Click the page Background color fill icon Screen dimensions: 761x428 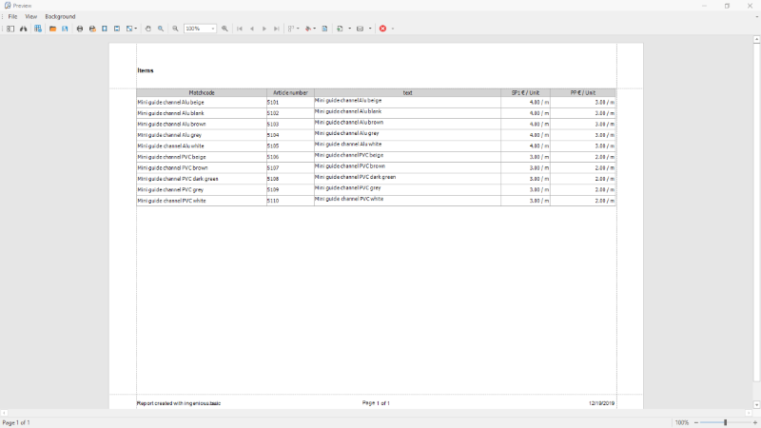307,29
